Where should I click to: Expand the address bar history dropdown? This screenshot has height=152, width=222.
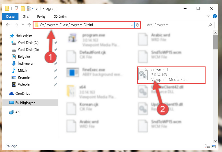132,25
